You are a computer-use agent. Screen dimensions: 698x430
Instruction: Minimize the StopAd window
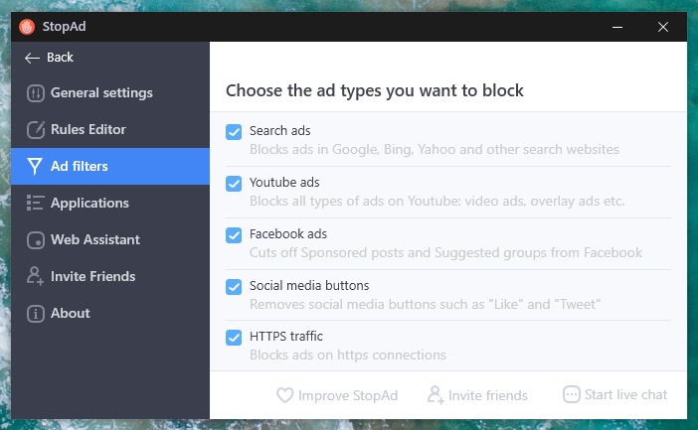pyautogui.click(x=617, y=27)
